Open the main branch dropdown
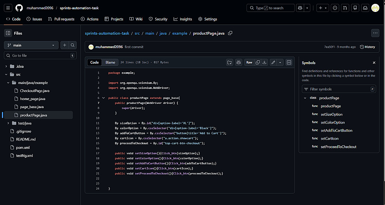The width and height of the screenshot is (385, 205). (31, 45)
